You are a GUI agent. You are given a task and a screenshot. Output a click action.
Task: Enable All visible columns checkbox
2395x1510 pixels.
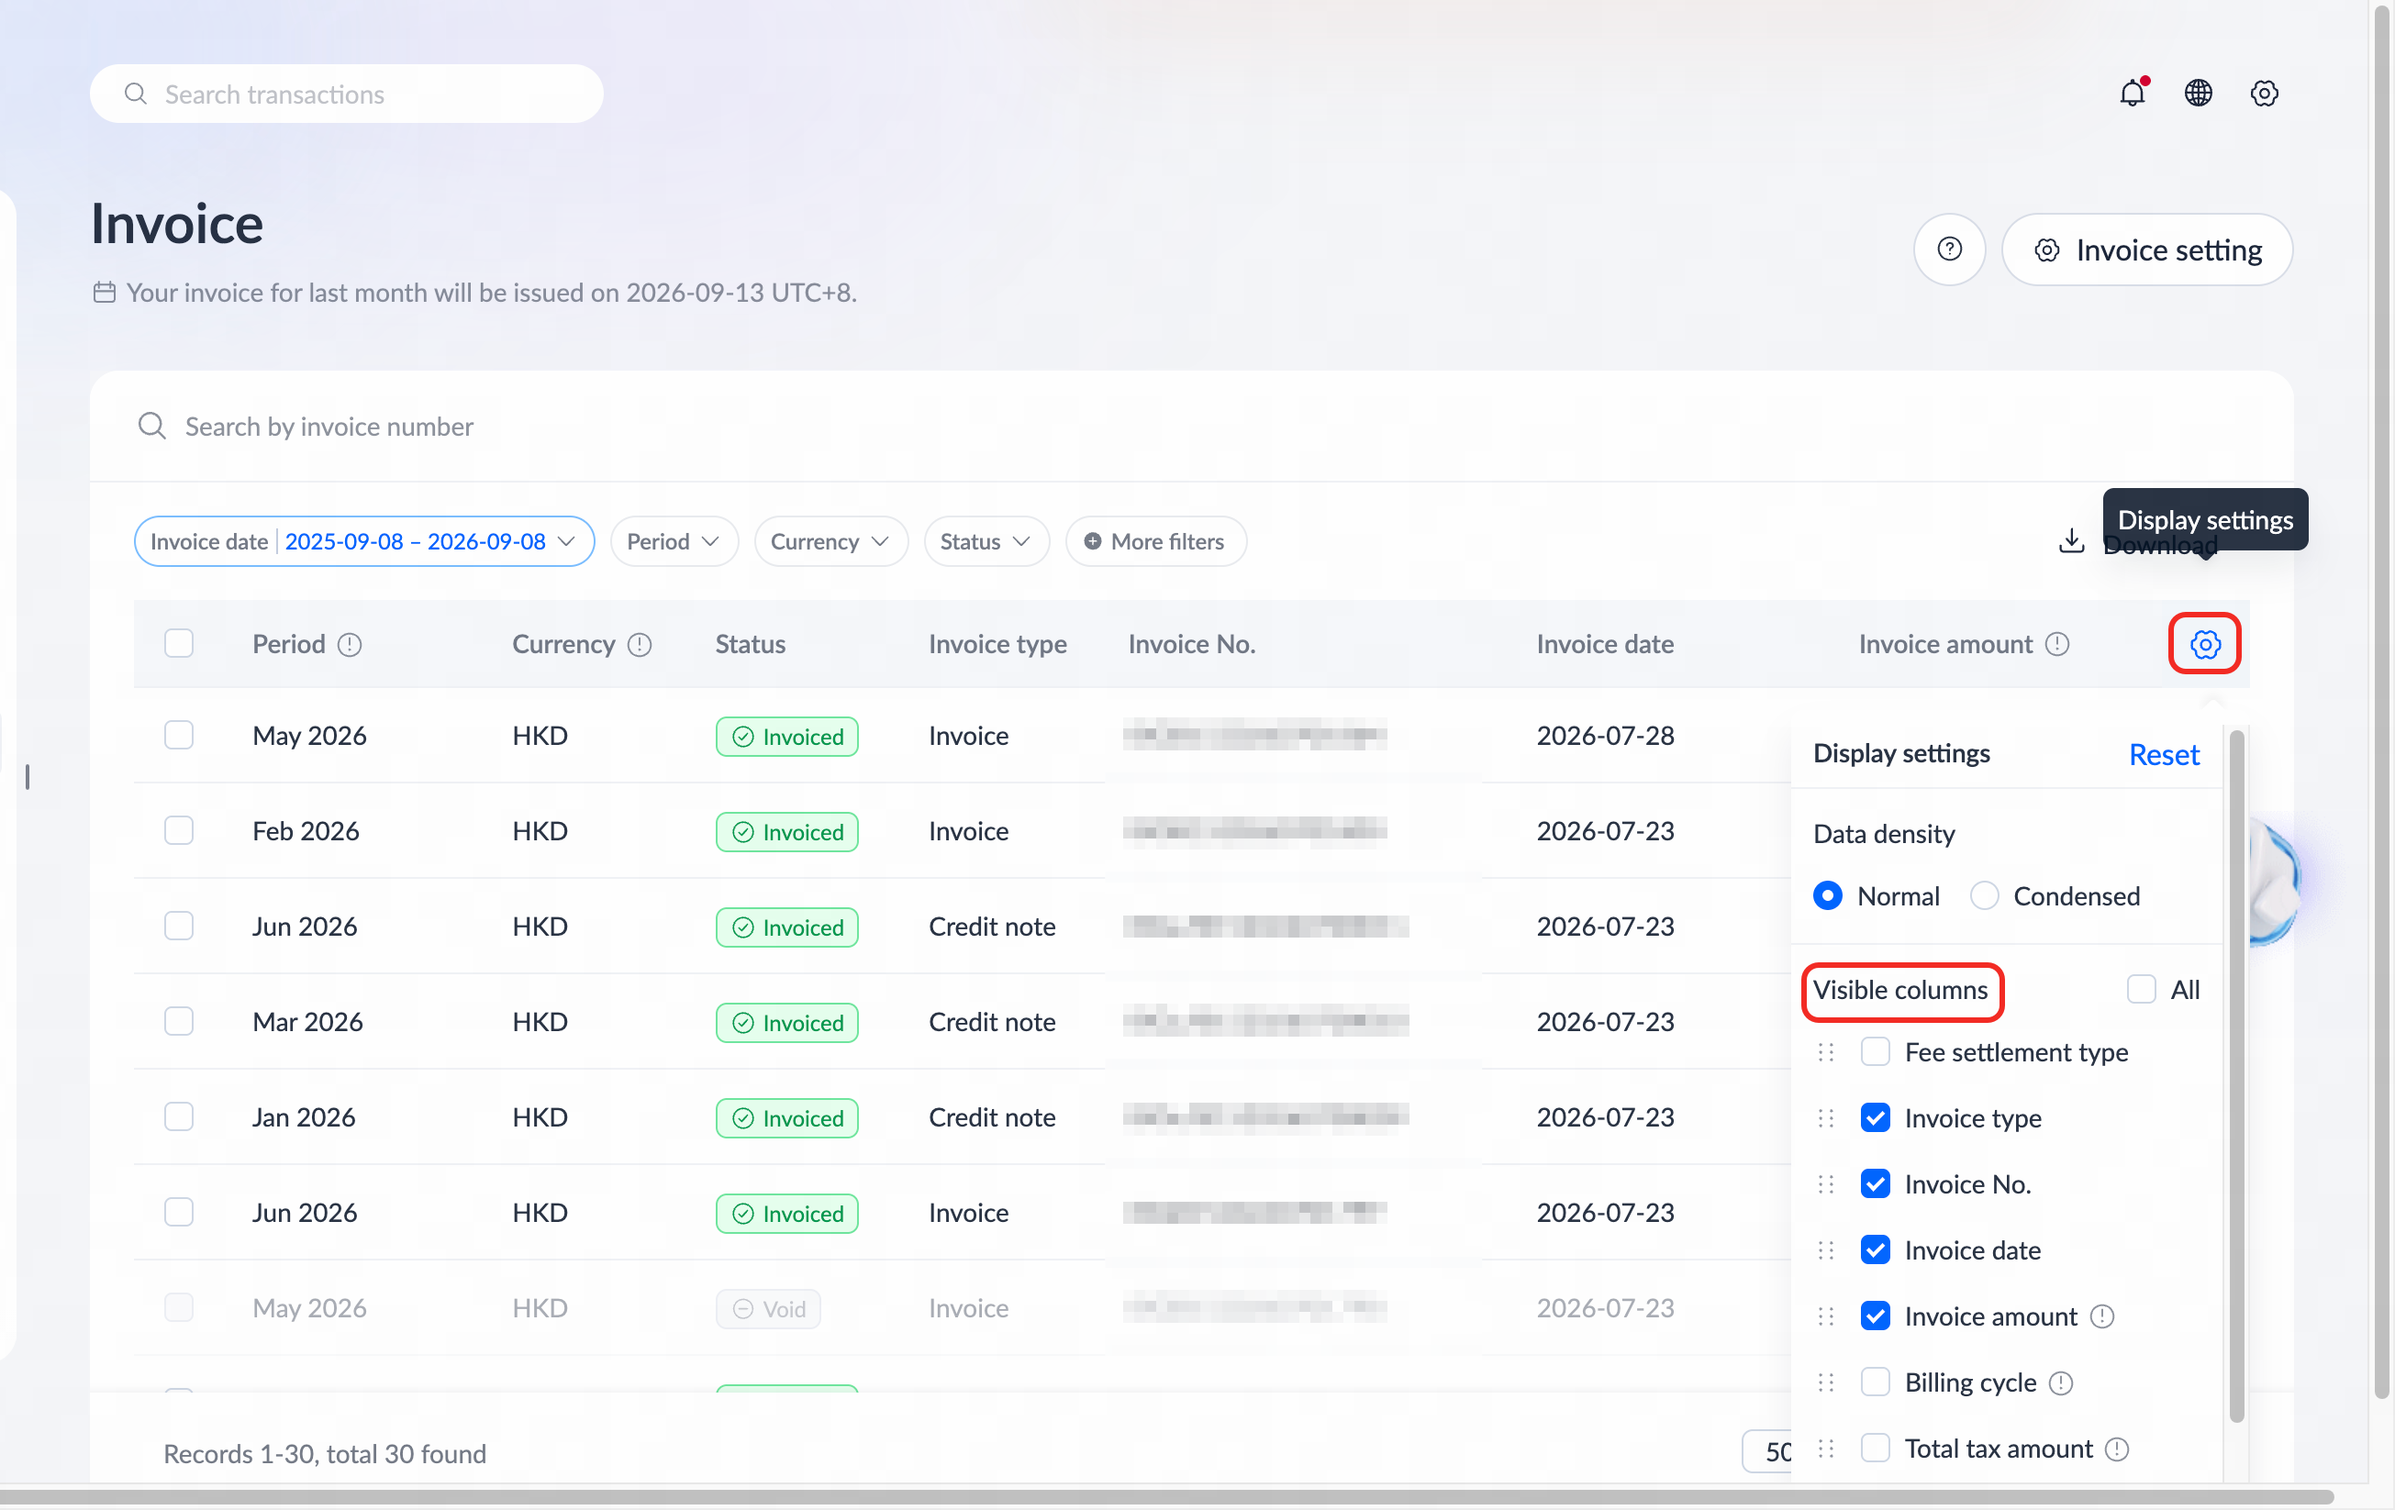click(x=2142, y=989)
